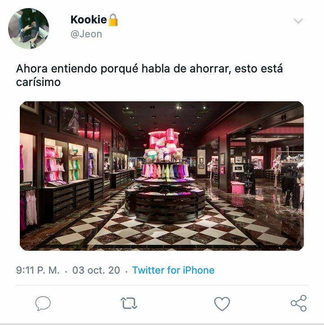324x325 pixels.
Task: Open the Twitter for iPhone source link
Action: tap(173, 270)
